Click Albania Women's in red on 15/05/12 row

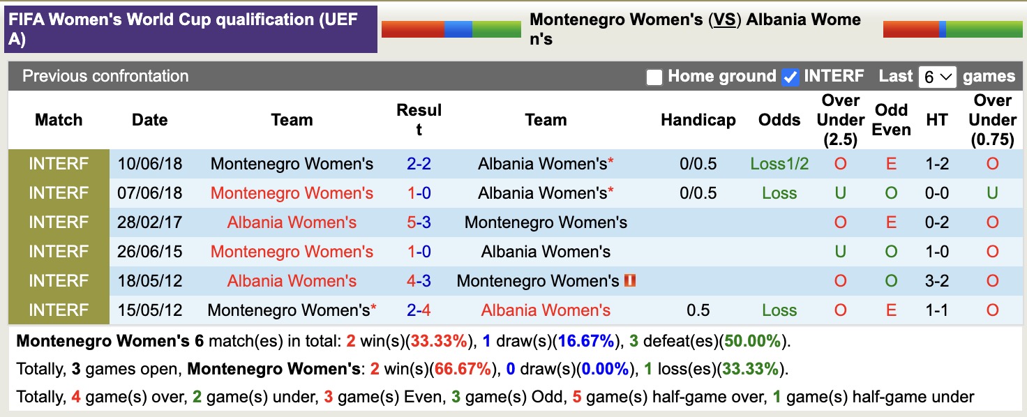[546, 310]
